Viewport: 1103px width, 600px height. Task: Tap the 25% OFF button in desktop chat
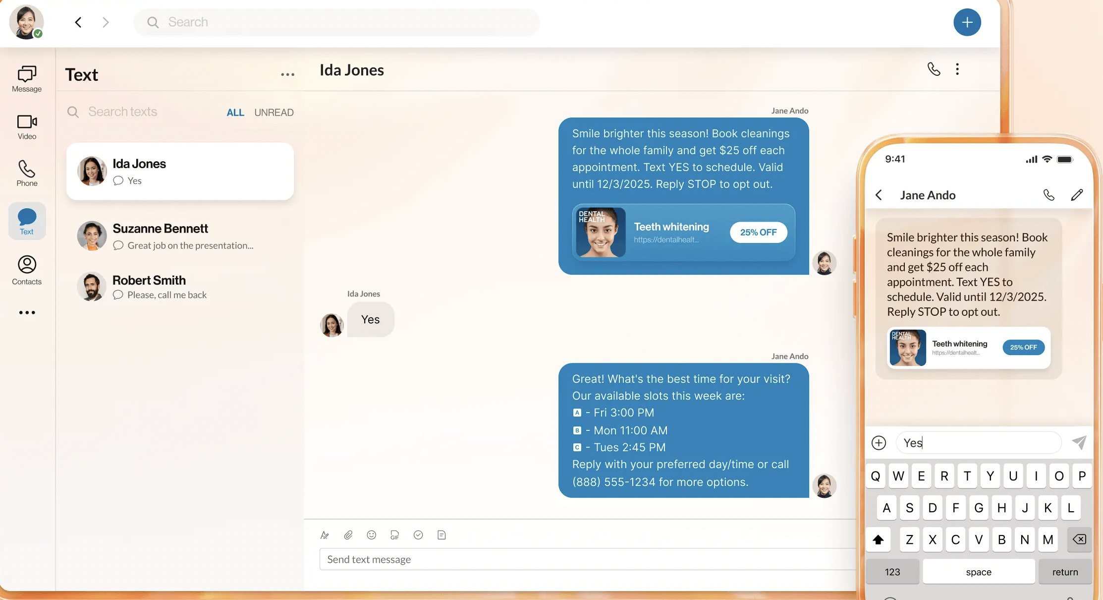coord(758,232)
